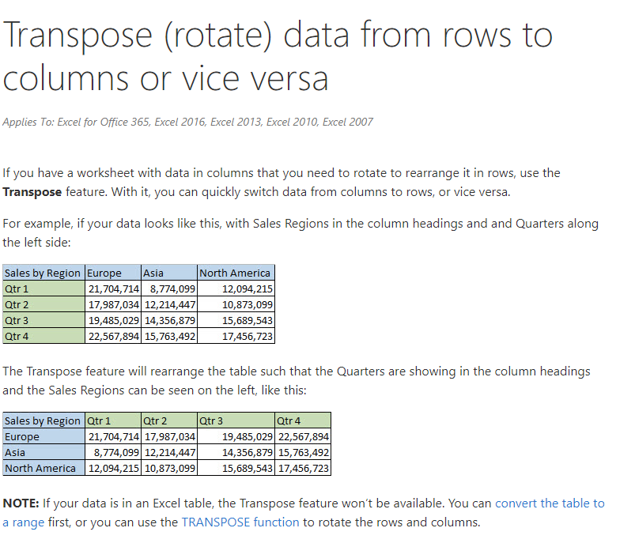635x543 pixels.
Task: Follow the TRANSPOSE function link
Action: (x=240, y=522)
